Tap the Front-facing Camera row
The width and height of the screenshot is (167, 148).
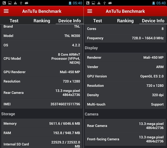click(x=125, y=139)
